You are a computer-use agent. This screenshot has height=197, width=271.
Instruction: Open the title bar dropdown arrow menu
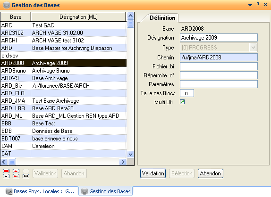(250, 5)
